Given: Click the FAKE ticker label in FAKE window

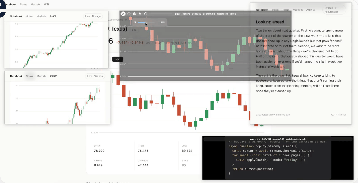Looking at the screenshot, I should [x=53, y=16].
